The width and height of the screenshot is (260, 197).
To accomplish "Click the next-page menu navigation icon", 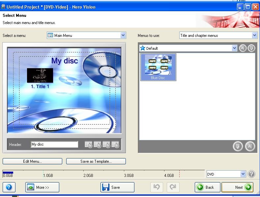I will pyautogui.click(x=106, y=145).
